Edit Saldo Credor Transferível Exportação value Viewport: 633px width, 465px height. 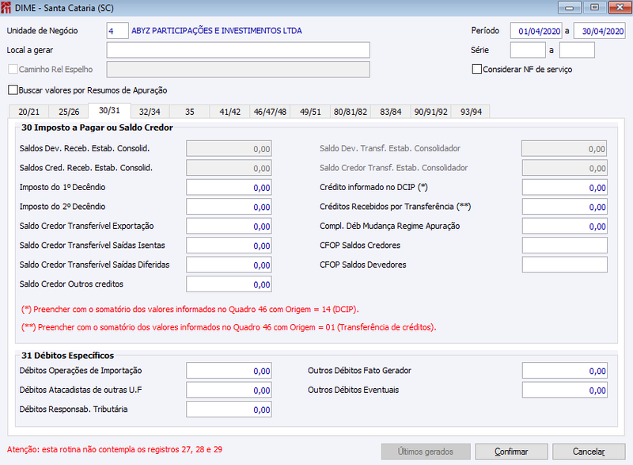pos(229,227)
